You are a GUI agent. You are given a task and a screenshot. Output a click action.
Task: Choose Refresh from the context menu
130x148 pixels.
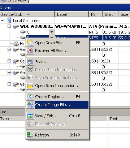(x=57, y=135)
